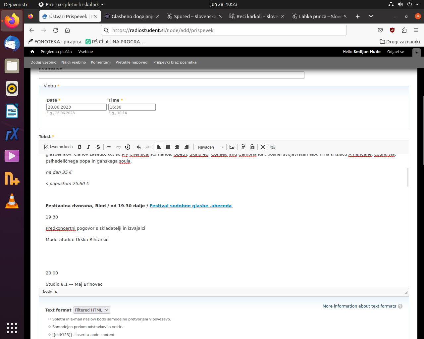The image size is (424, 339).
Task: Open the Komentarji admin menu item
Action: [101, 62]
